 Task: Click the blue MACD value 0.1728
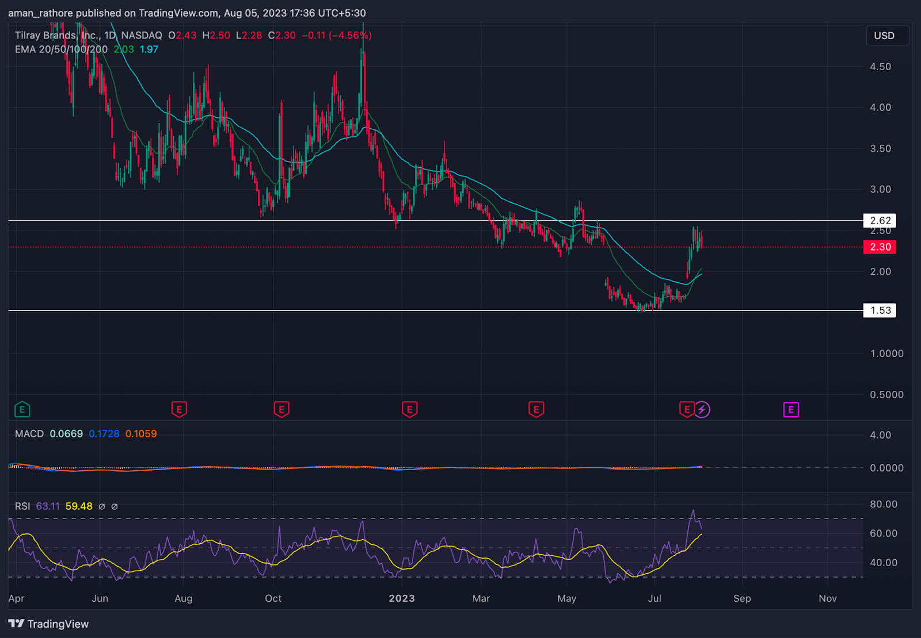pyautogui.click(x=104, y=434)
